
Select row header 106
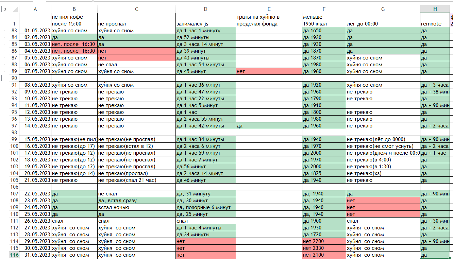[x=14, y=187]
